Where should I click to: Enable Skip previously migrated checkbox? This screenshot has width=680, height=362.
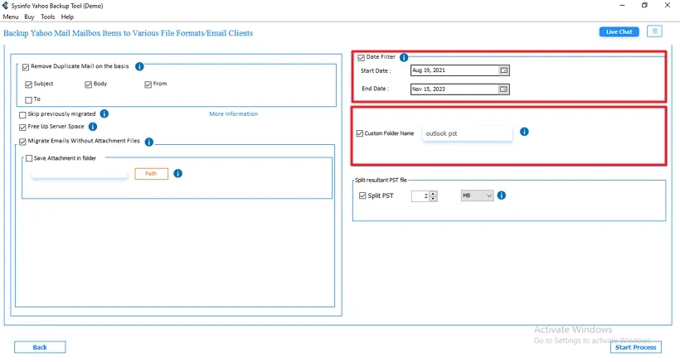22,115
